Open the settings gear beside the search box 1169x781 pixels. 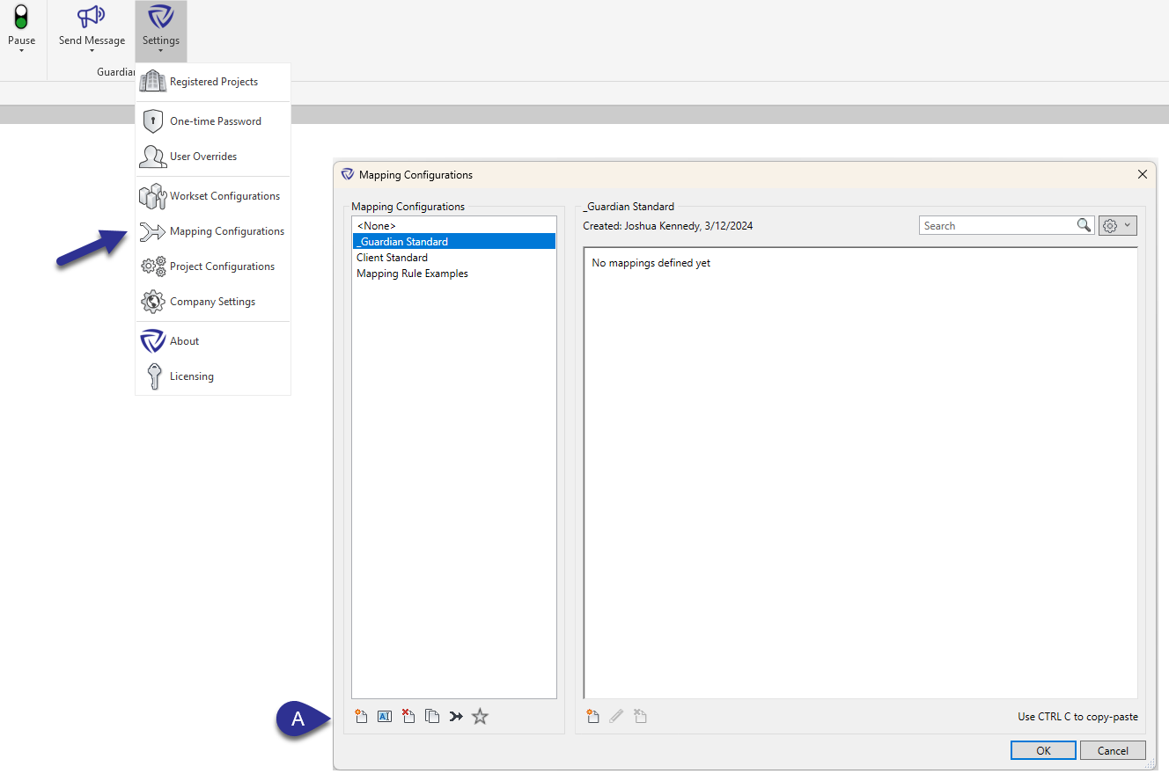pyautogui.click(x=1111, y=225)
